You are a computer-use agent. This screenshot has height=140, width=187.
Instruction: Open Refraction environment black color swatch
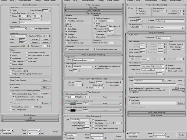pos(73,110)
